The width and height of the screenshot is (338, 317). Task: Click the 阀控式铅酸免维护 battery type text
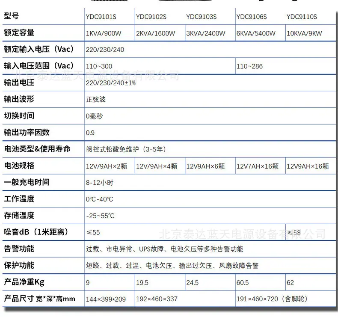pyautogui.click(x=112, y=149)
